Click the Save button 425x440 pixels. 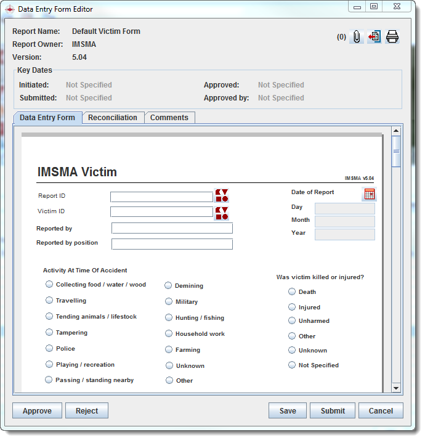tap(288, 411)
